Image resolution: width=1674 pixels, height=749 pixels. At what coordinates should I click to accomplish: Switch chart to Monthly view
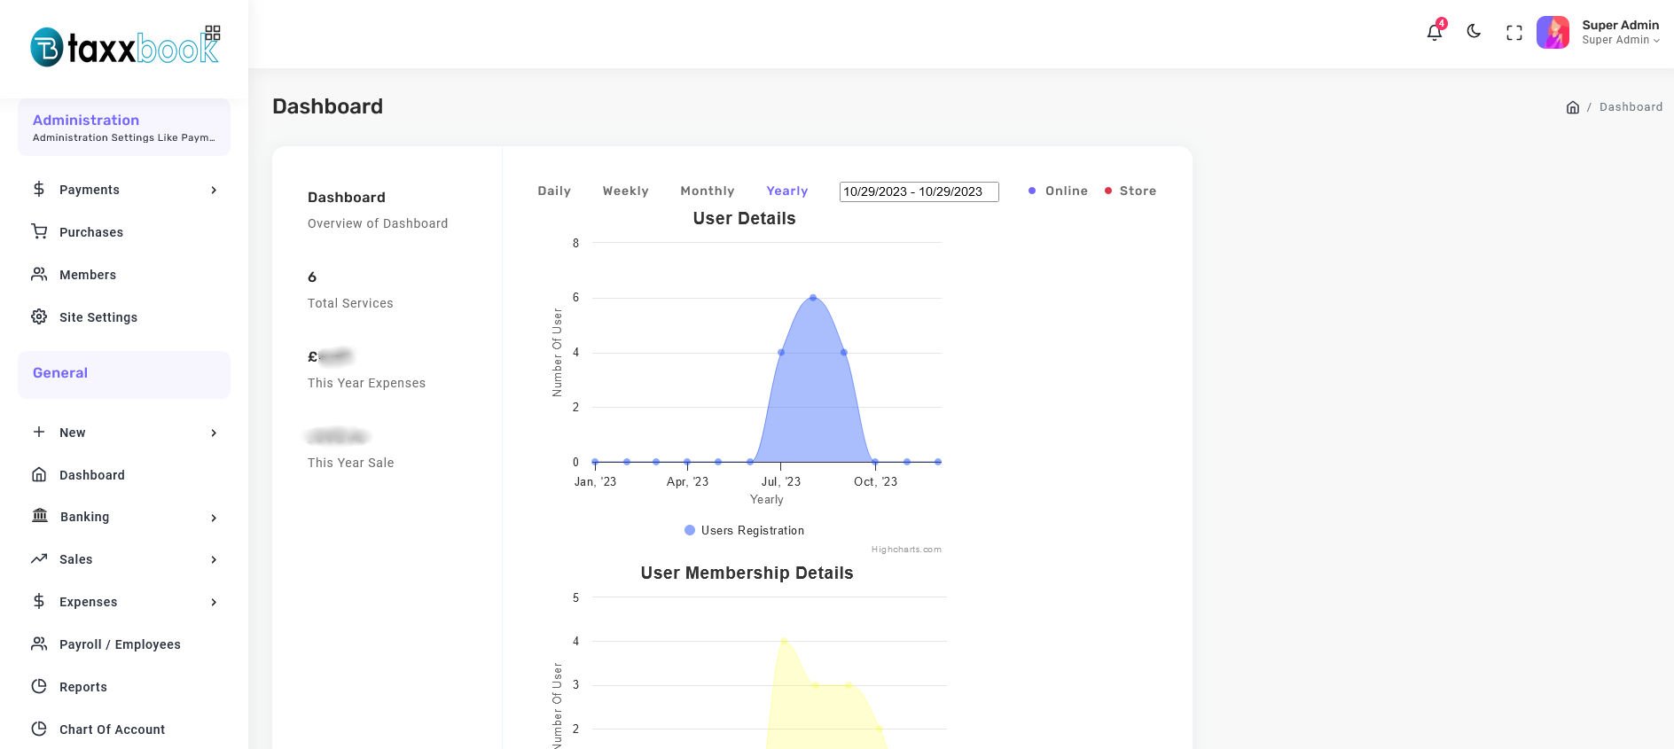click(x=708, y=191)
